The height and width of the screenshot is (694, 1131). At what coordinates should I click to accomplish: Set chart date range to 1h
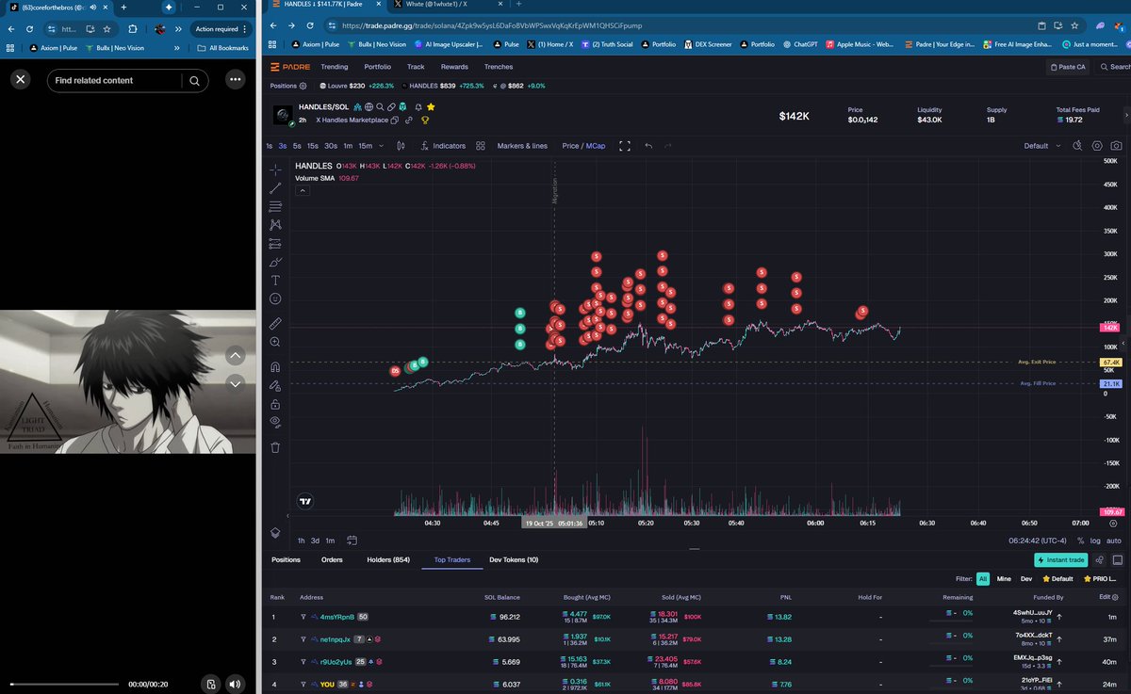(x=302, y=541)
